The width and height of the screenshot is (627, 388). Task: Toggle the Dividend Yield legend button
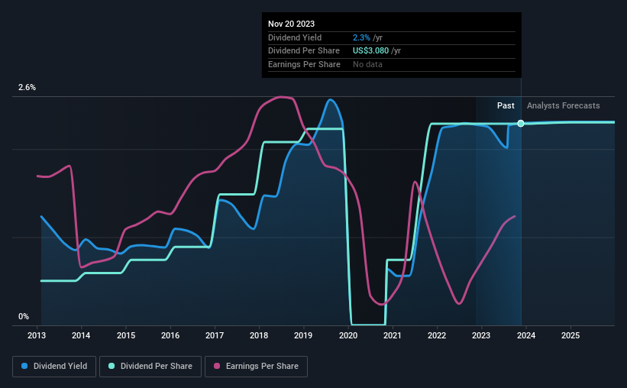tap(54, 367)
